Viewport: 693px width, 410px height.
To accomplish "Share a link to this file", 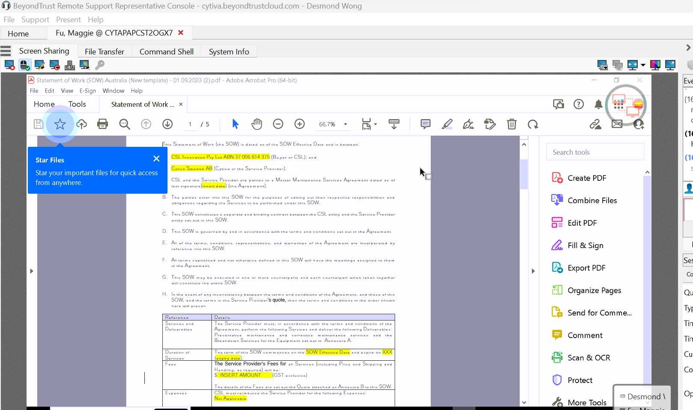I will [595, 124].
